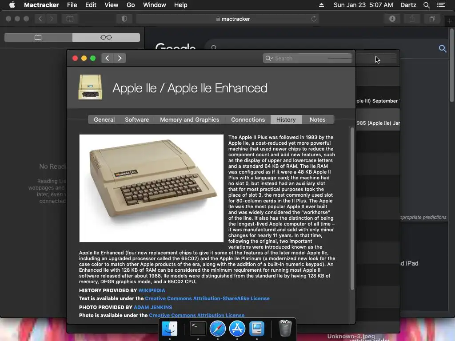This screenshot has height=341, width=455.
Task: Click the Apple IIe model icon
Action: [90, 87]
